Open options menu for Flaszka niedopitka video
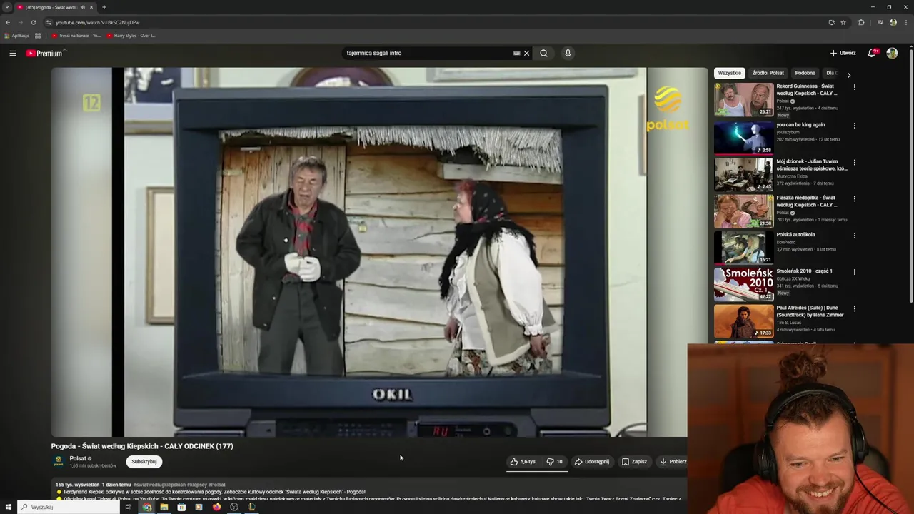The image size is (914, 514). 854,198
